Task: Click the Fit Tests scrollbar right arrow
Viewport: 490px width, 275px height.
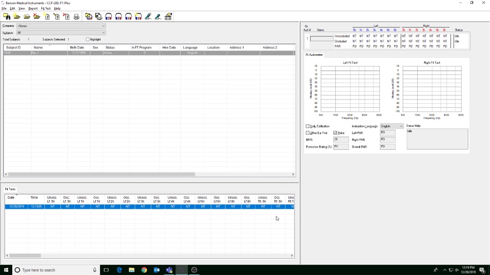Action: point(292,256)
